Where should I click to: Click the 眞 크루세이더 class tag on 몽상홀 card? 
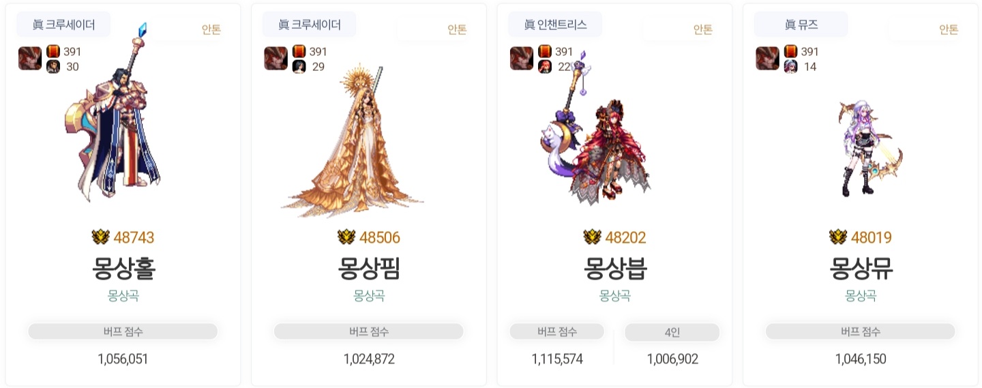63,25
